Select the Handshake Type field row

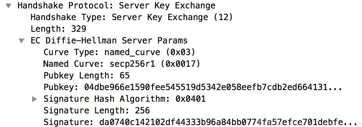pyautogui.click(x=132, y=17)
